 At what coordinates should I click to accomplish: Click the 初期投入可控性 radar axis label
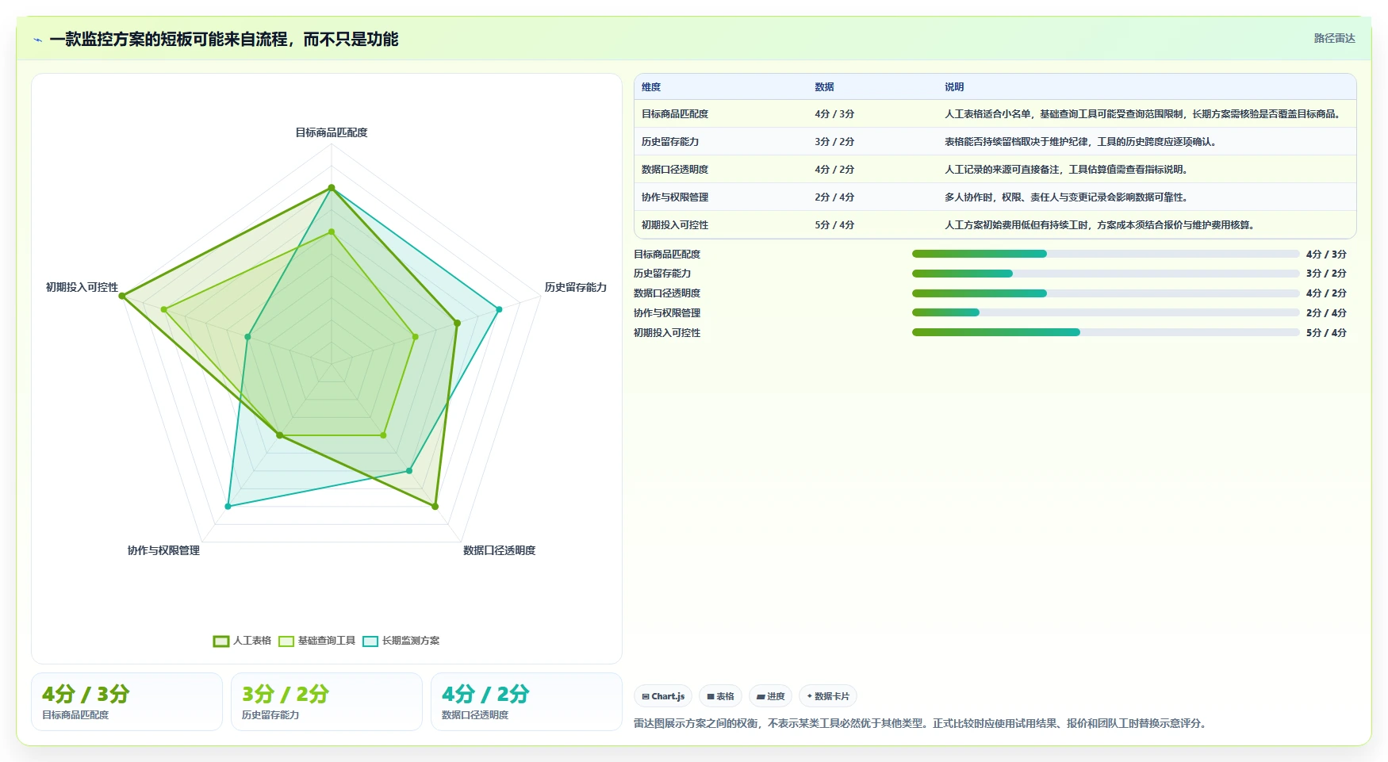(x=82, y=287)
